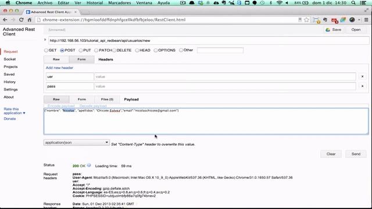372x209 pixels.
Task: Bookmark this page with the star icon
Action: pos(306,20)
